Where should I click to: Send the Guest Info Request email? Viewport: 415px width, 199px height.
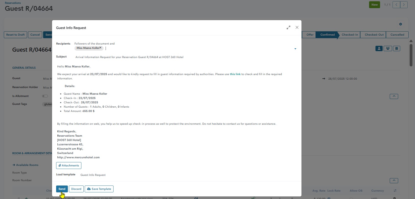(x=62, y=189)
